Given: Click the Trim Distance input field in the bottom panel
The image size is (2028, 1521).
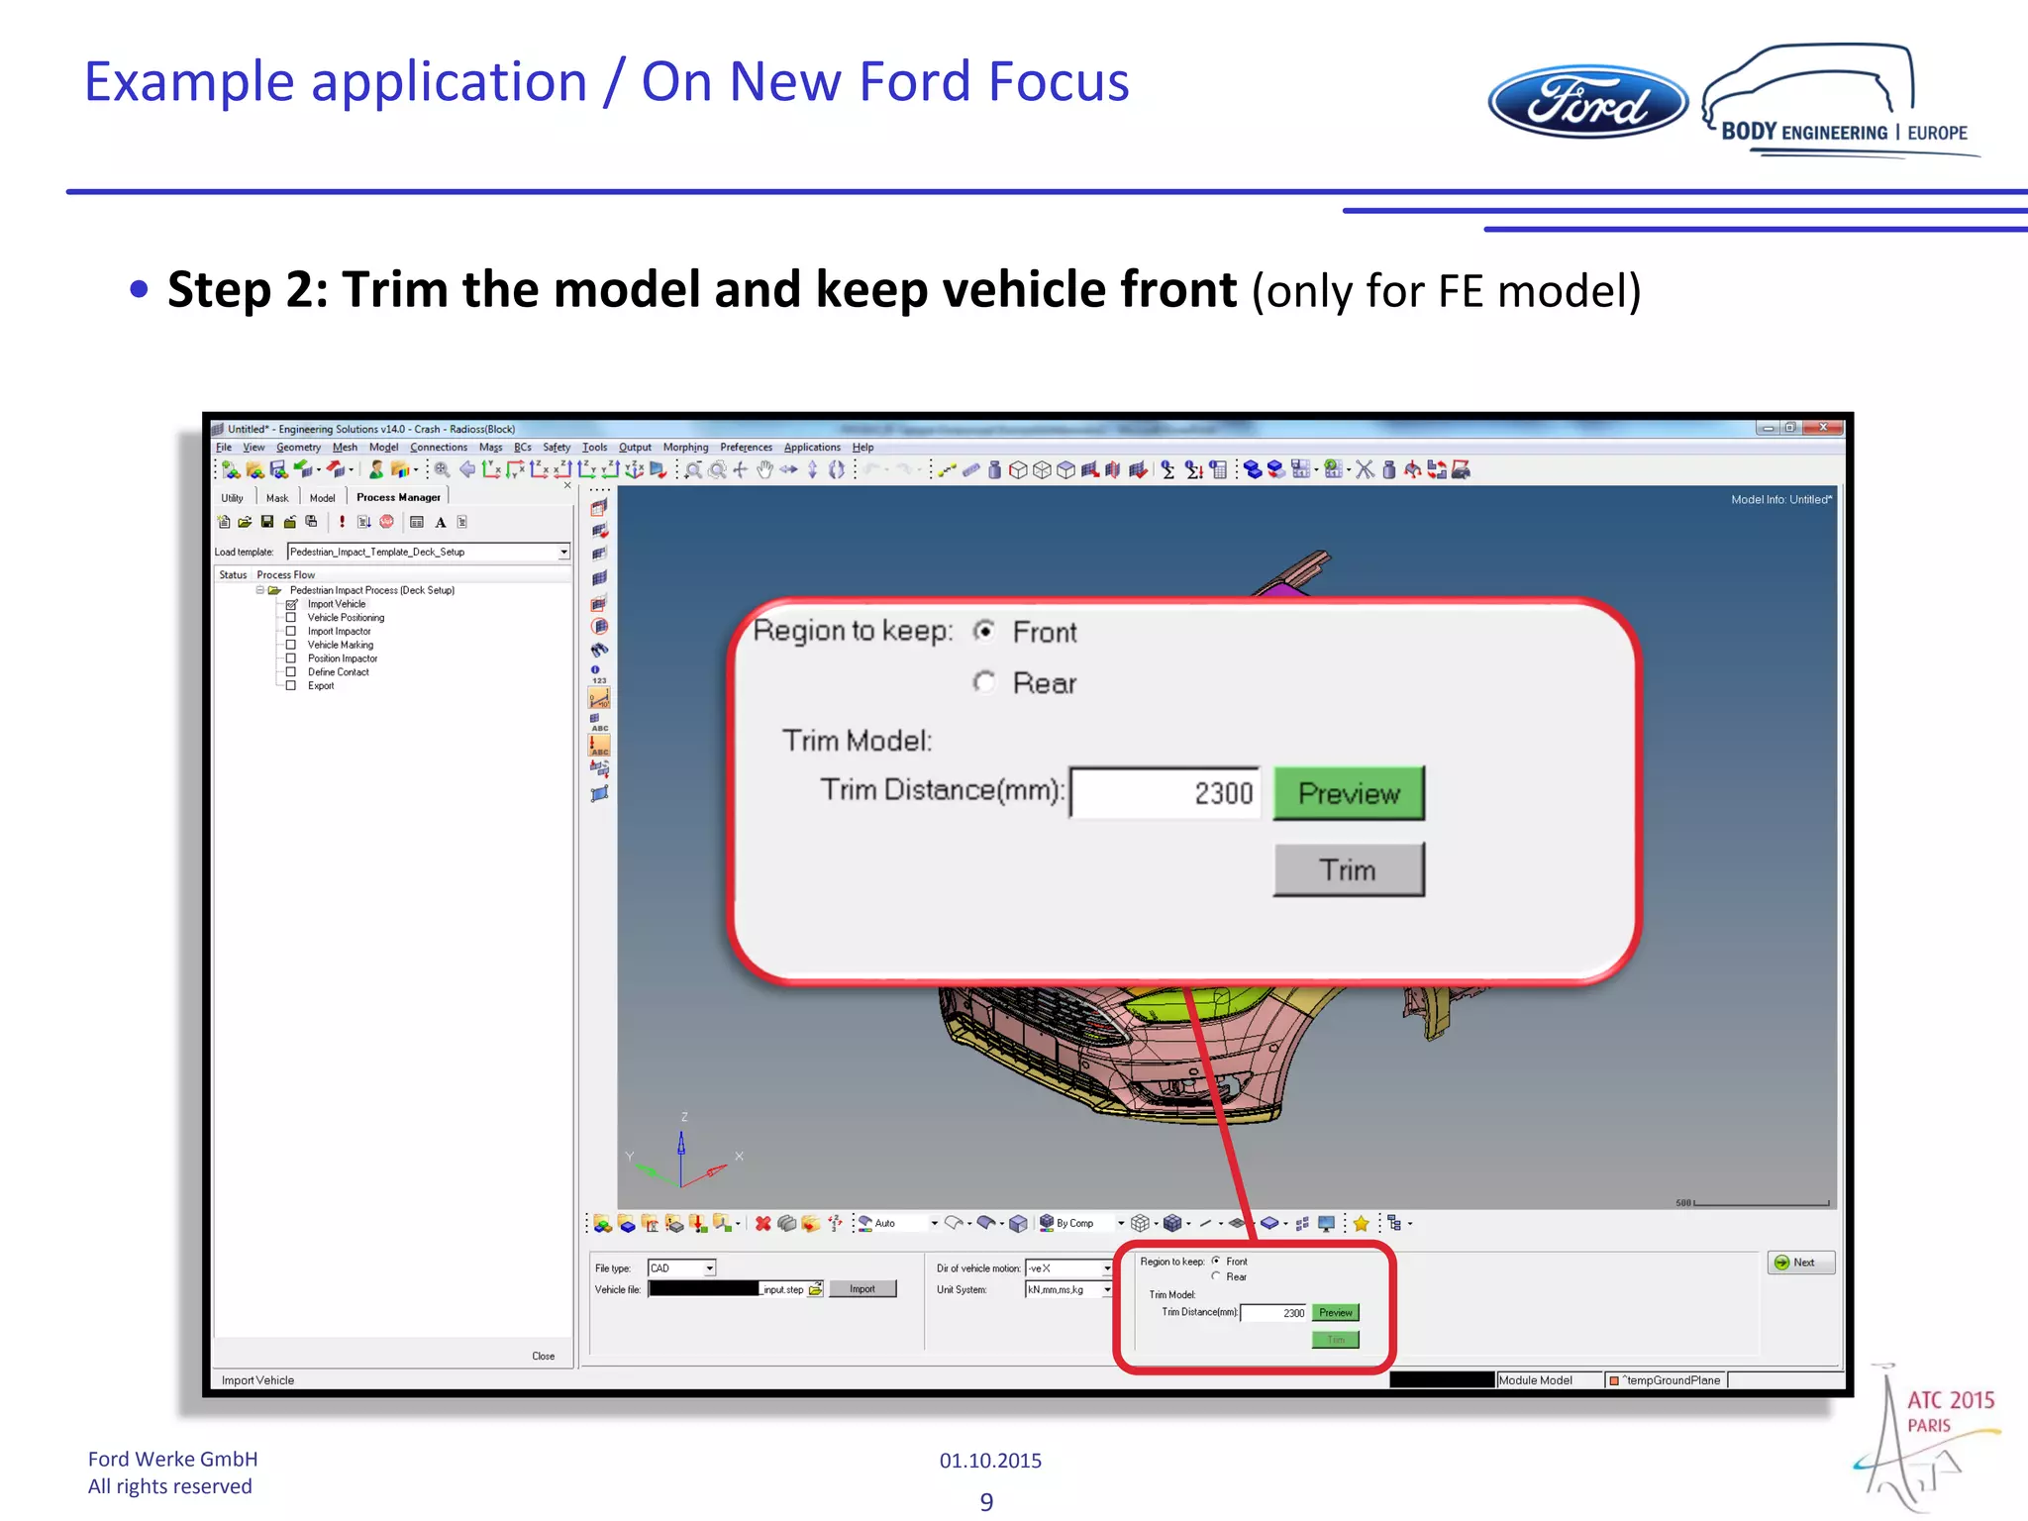Looking at the screenshot, I should (1273, 1313).
